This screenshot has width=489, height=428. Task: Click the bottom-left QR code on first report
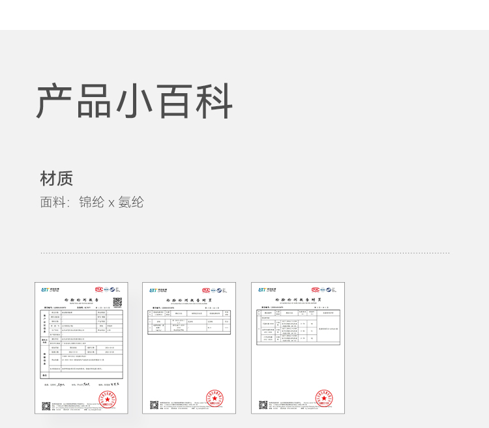pos(46,407)
